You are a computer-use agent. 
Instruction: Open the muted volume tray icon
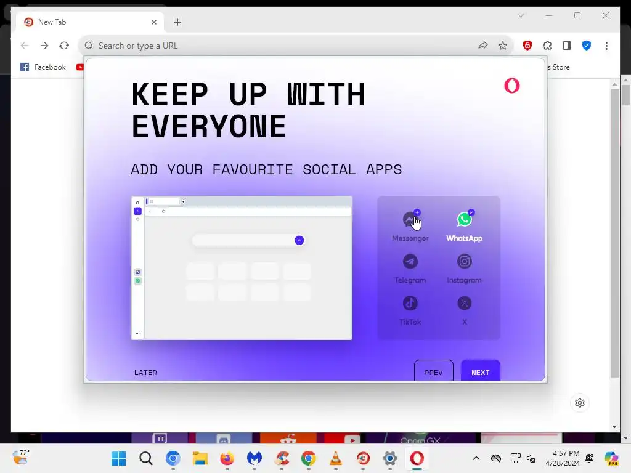click(531, 458)
